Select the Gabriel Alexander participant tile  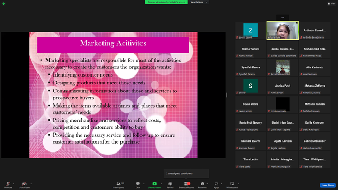click(x=315, y=141)
